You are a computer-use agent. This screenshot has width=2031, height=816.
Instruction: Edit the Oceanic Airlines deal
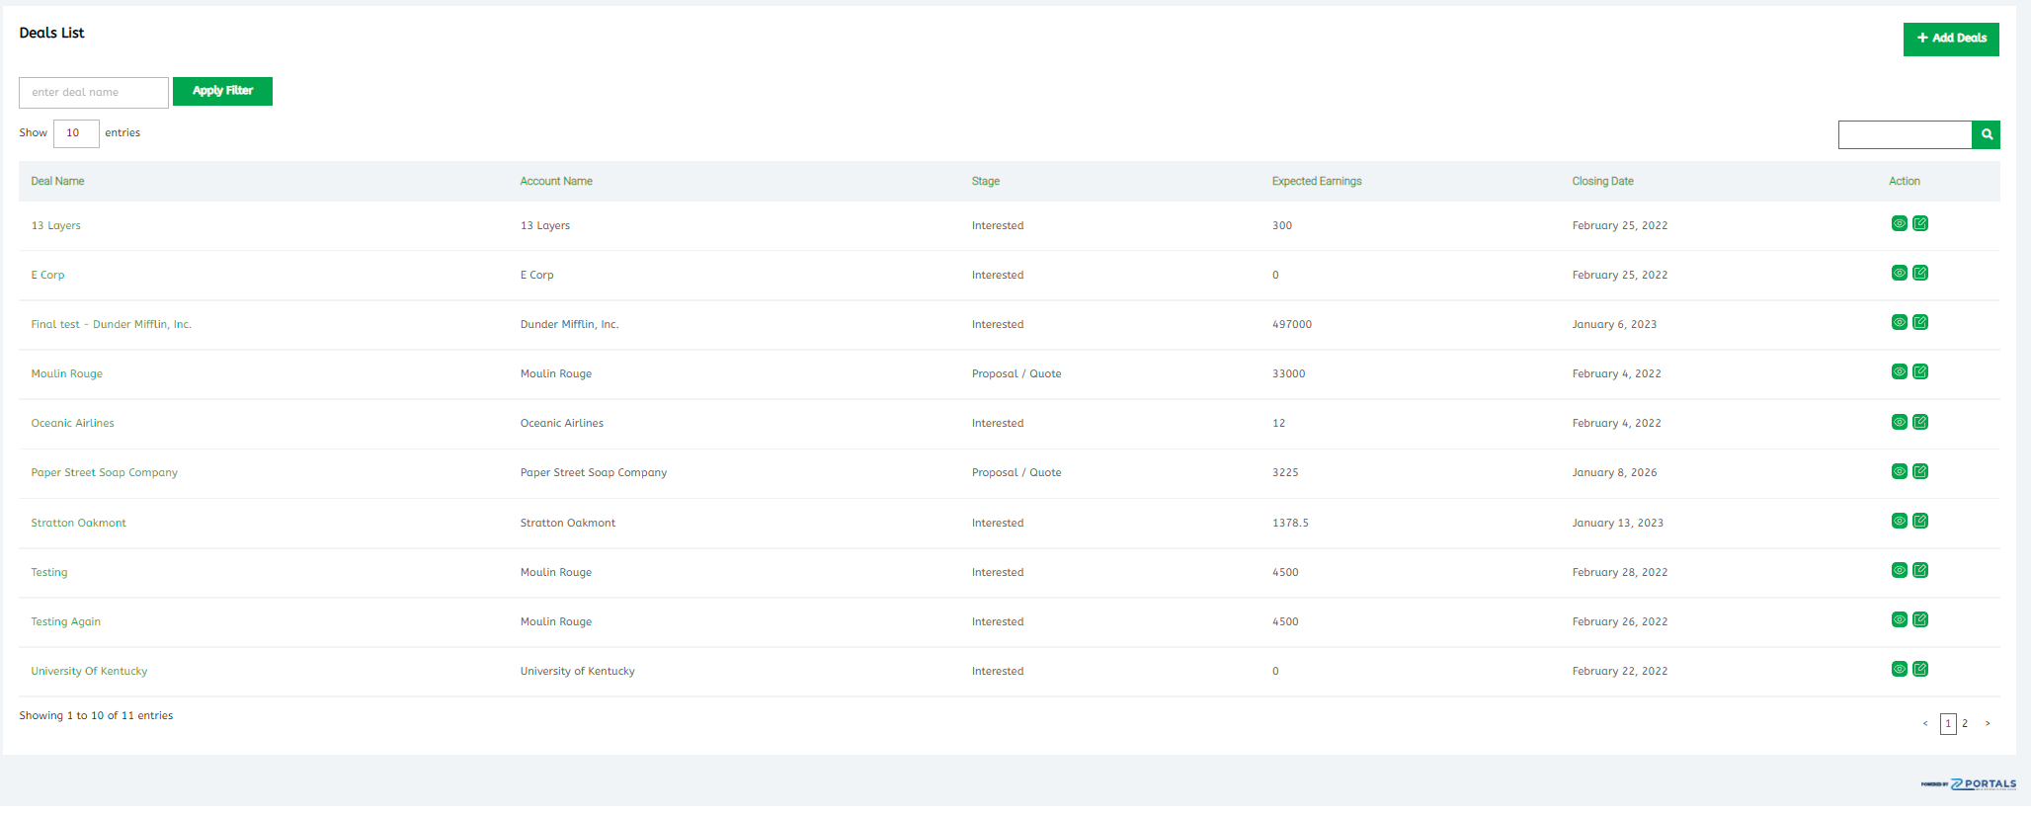[1920, 422]
